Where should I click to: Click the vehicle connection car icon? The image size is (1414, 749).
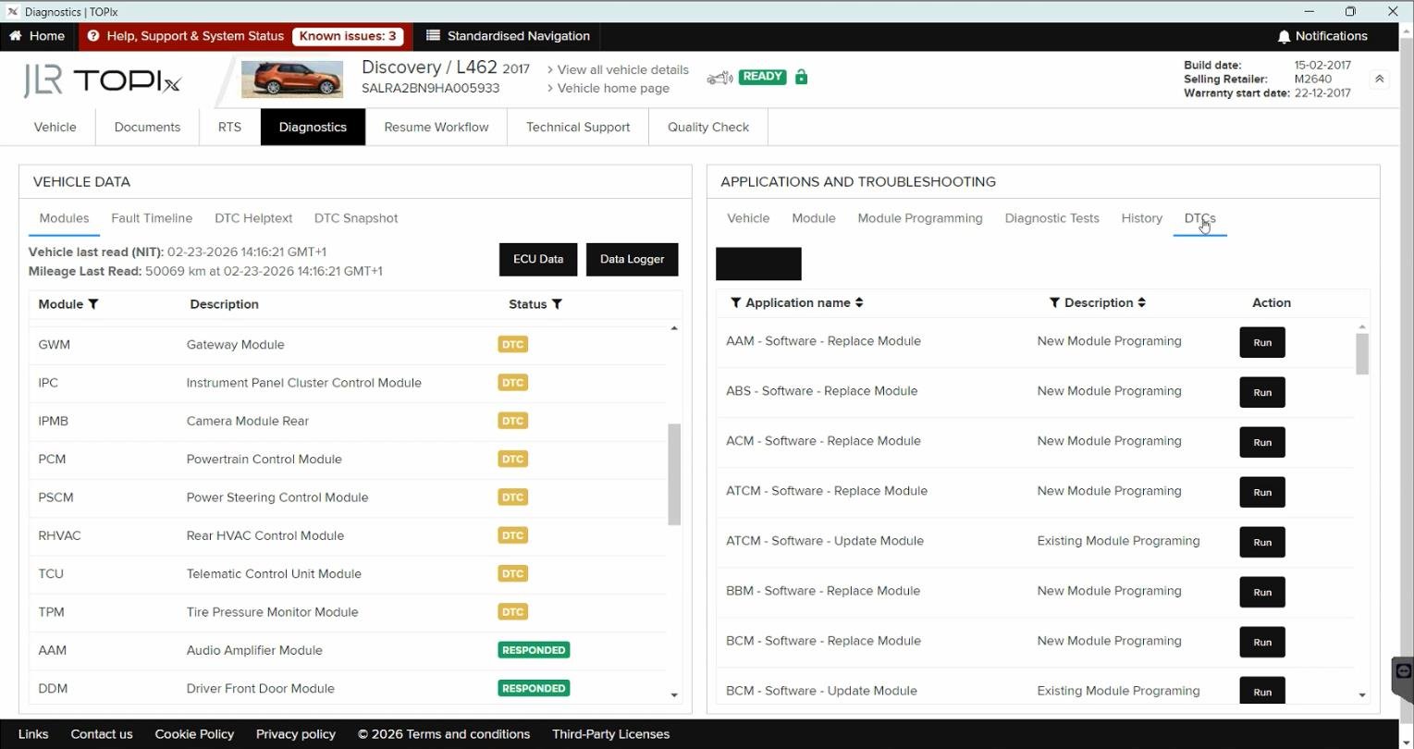click(x=719, y=78)
